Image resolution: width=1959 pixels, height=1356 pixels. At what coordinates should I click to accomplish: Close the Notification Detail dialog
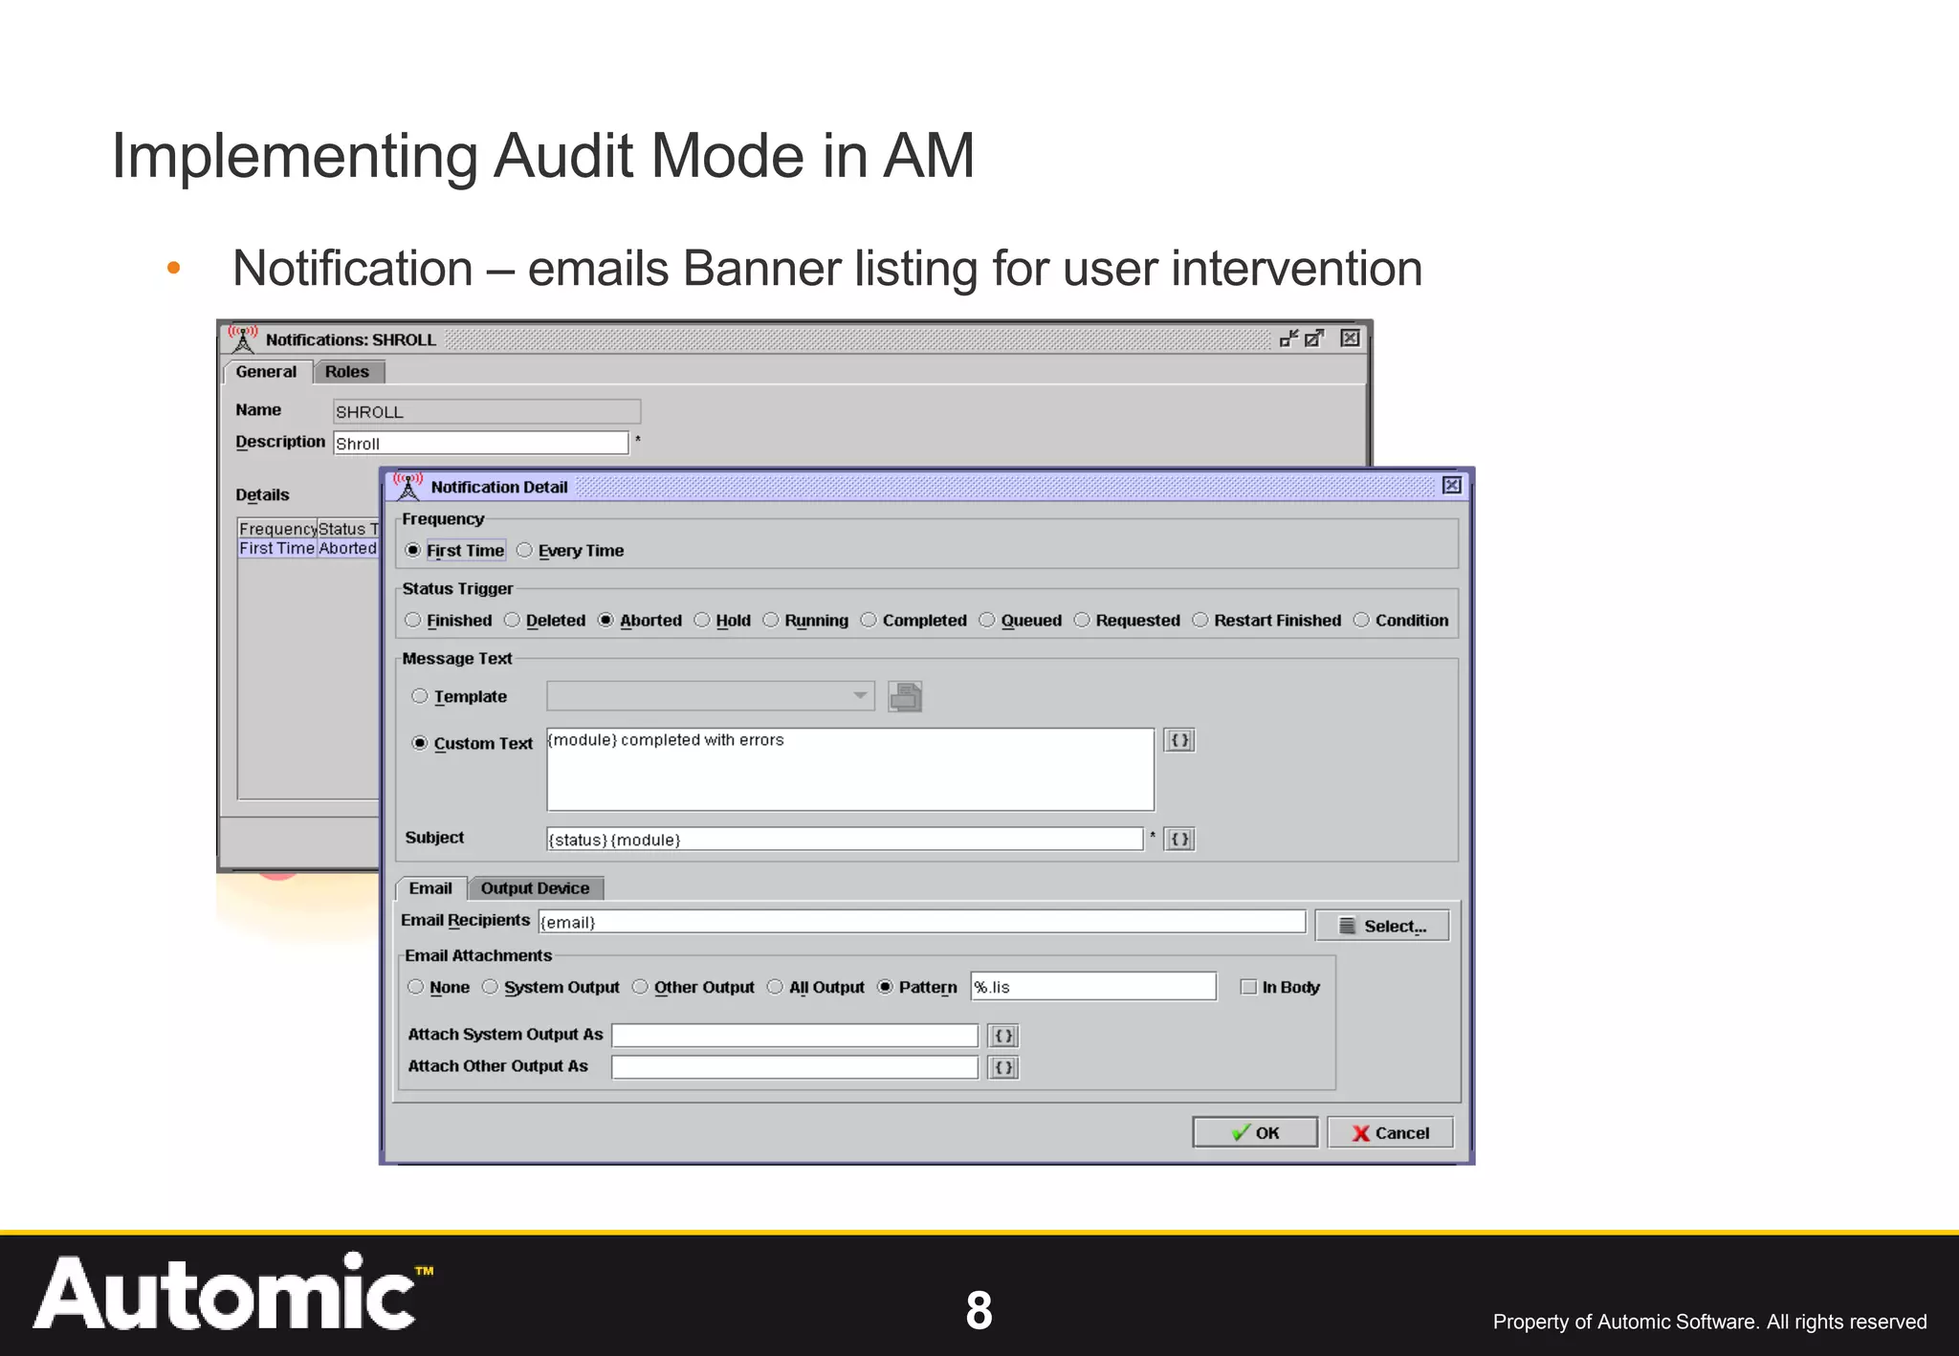1451,486
